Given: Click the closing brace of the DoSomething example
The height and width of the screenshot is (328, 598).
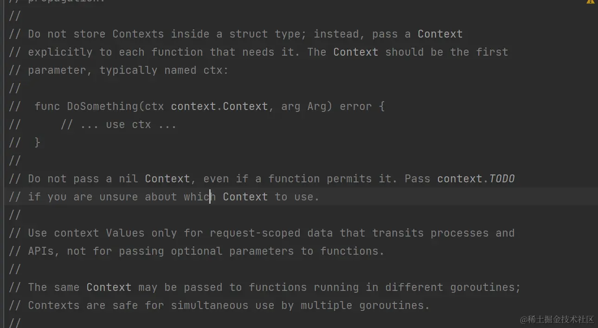Looking at the screenshot, I should [x=38, y=142].
